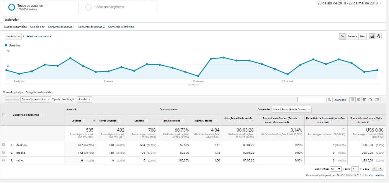
Task: Click help icon next to Taxa de rejeição
Action: [184, 121]
